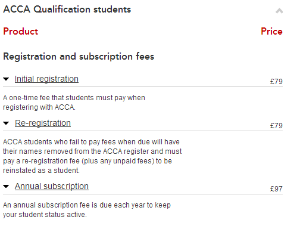The width and height of the screenshot is (300, 229).
Task: Collapse the Re-registration disclosure triangle
Action: [6, 123]
